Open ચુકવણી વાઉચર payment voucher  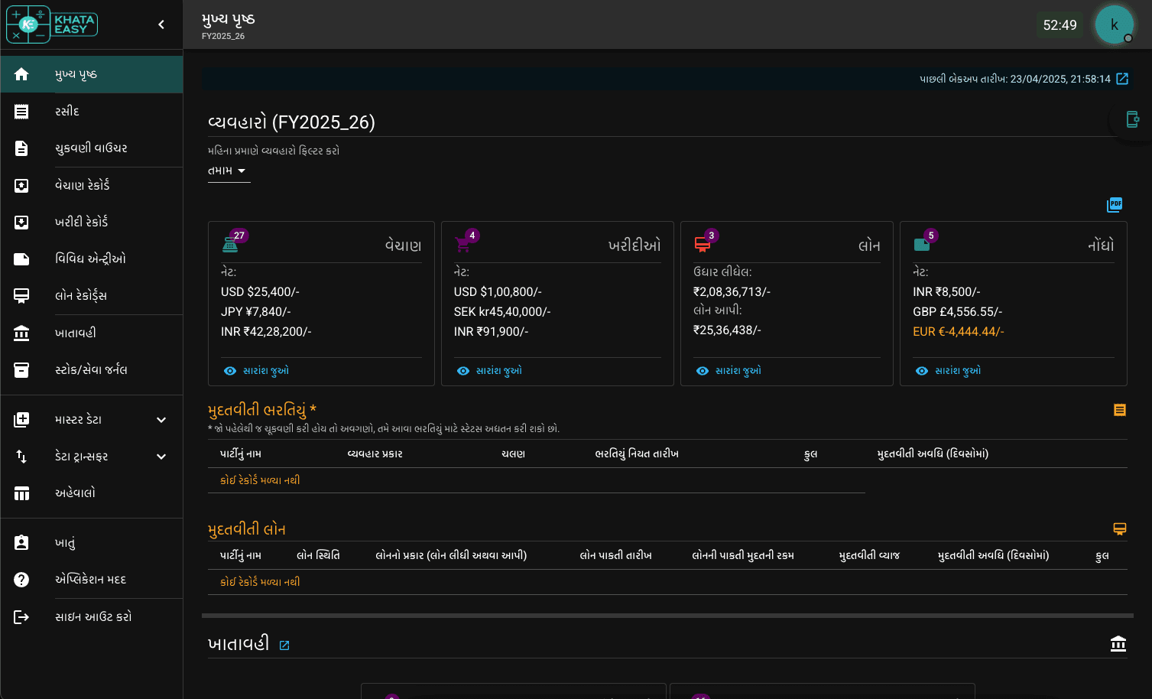pyautogui.click(x=92, y=148)
